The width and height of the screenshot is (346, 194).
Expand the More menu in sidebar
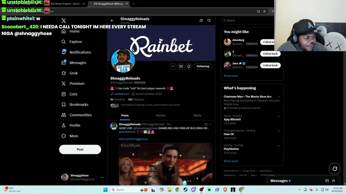tap(70, 136)
